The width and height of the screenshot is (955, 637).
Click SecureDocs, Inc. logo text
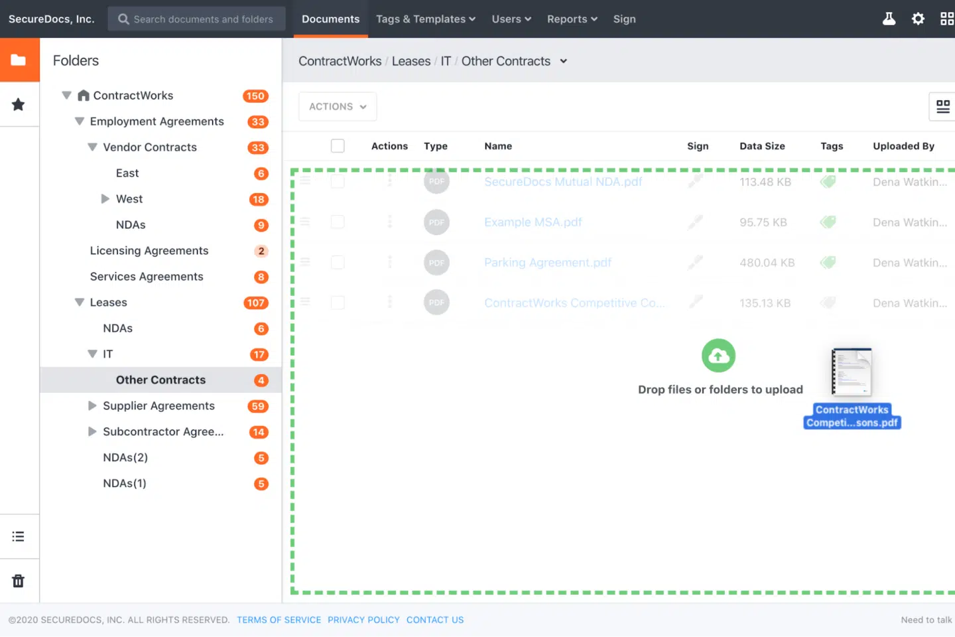[51, 19]
